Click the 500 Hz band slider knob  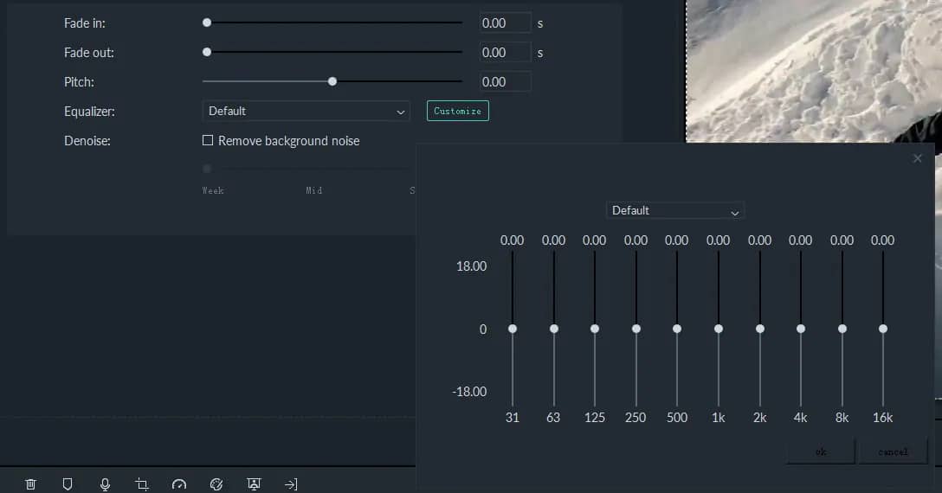coord(677,329)
